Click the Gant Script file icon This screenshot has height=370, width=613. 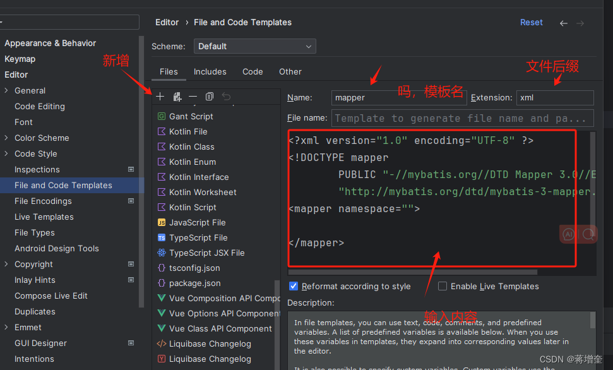click(162, 116)
